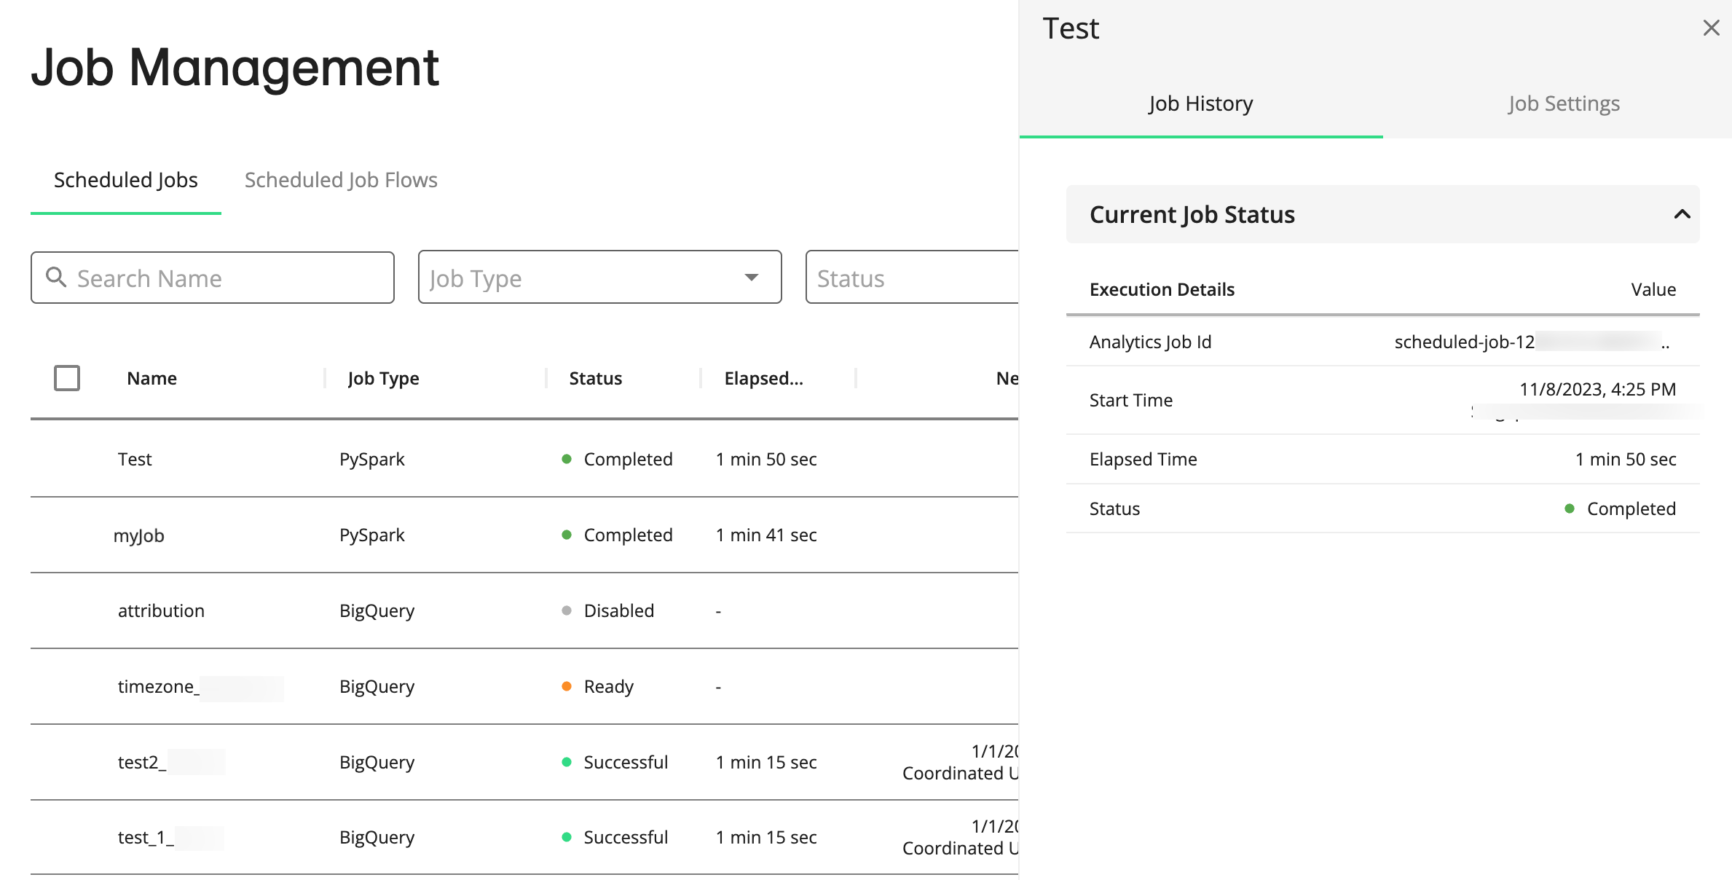This screenshot has height=880, width=1732.
Task: Click the Job Type dropdown arrow
Action: (x=751, y=278)
